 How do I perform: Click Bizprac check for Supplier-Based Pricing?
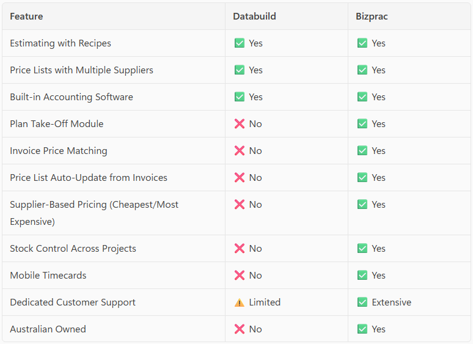[362, 205]
